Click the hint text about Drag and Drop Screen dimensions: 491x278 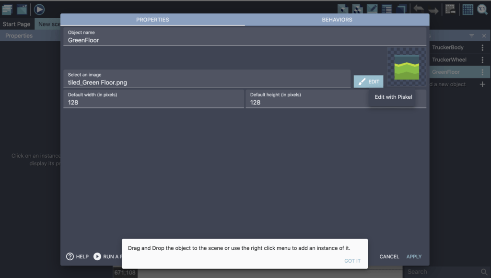pos(239,248)
